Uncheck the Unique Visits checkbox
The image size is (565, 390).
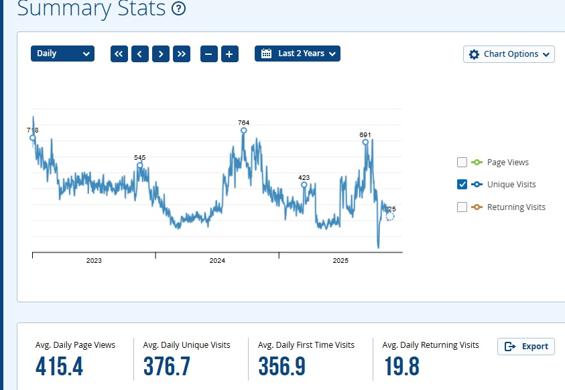(462, 185)
